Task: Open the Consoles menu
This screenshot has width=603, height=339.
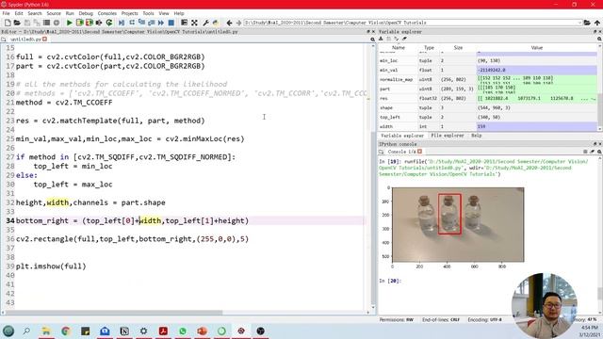Action: click(x=106, y=13)
